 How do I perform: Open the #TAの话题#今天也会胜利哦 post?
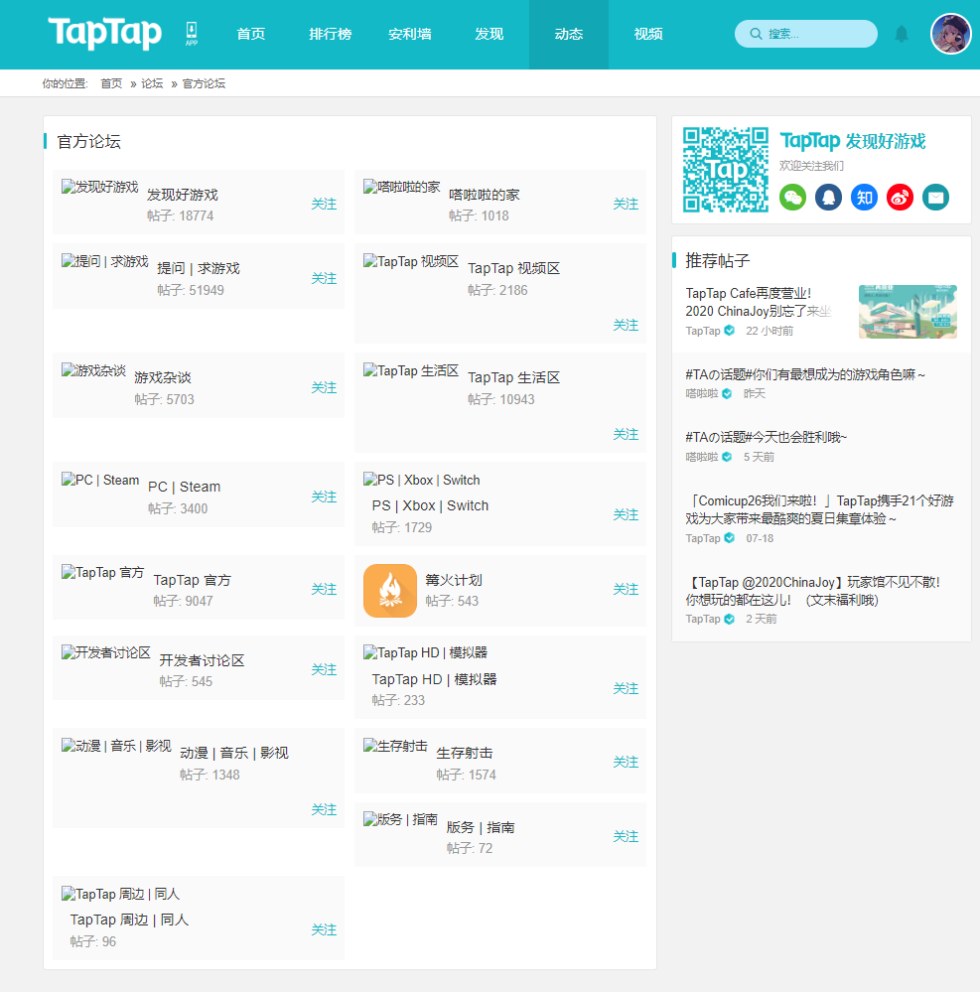coord(766,437)
